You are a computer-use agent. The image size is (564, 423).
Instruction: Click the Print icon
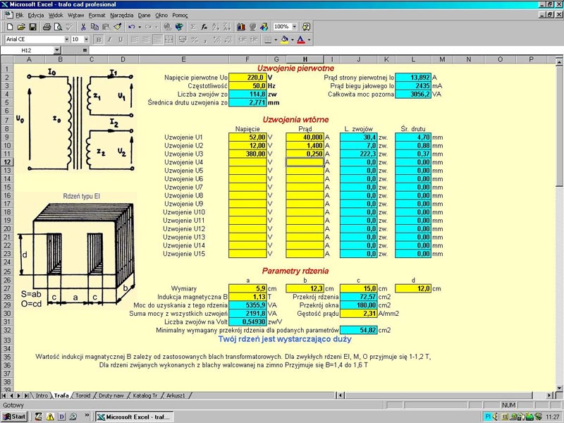pos(47,27)
